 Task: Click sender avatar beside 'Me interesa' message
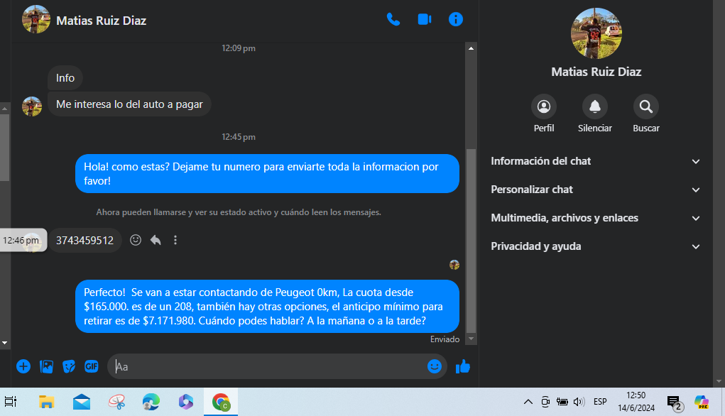pyautogui.click(x=32, y=106)
